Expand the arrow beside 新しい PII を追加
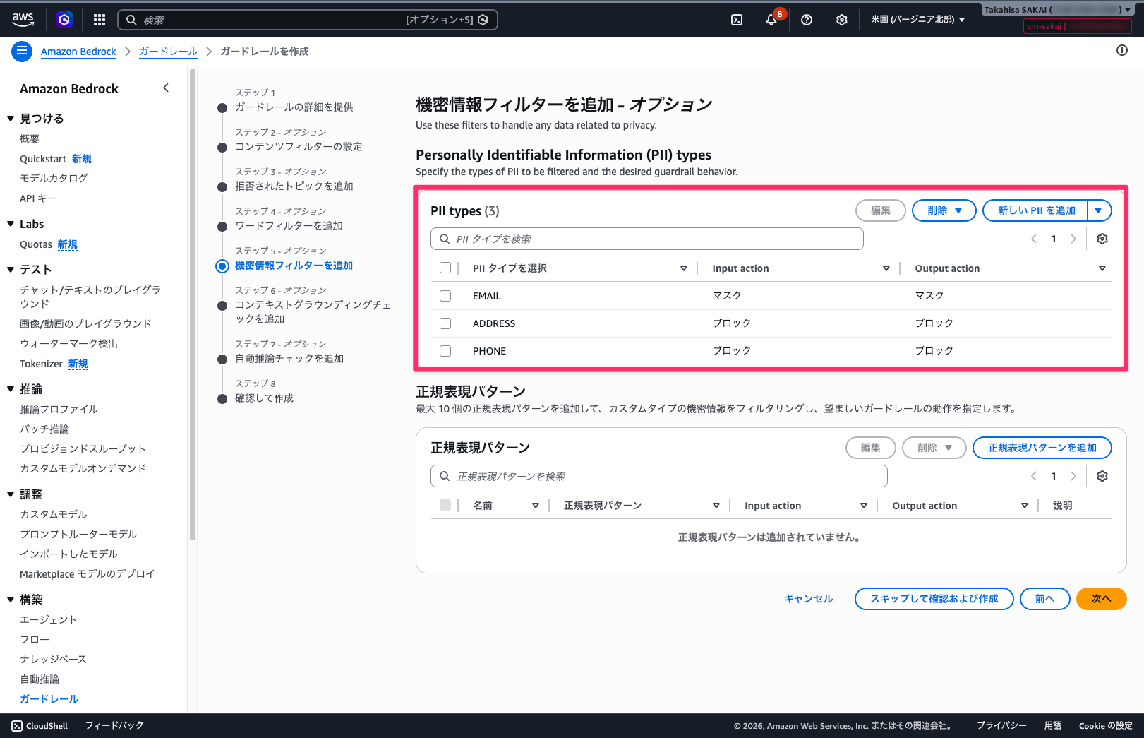The image size is (1144, 738). click(1099, 210)
